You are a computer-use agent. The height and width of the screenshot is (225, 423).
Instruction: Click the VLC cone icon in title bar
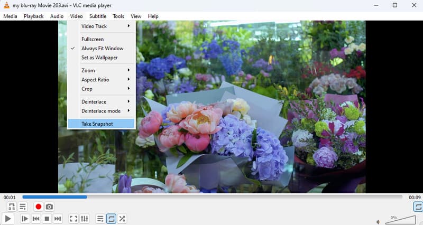point(6,5)
